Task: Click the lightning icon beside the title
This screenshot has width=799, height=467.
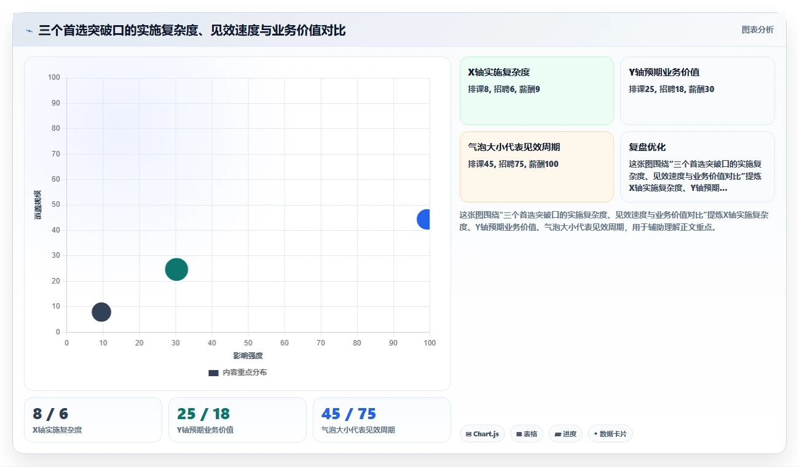Action: (29, 31)
